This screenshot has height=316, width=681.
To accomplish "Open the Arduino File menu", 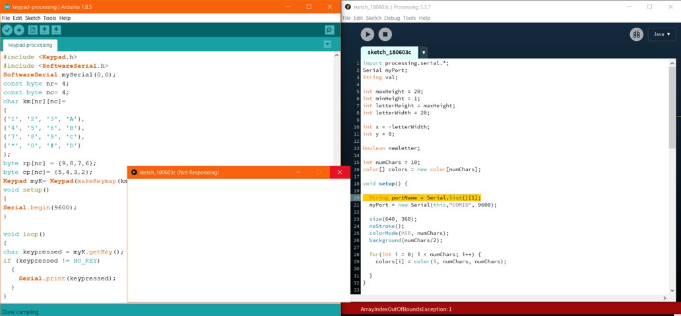I will tap(6, 18).
